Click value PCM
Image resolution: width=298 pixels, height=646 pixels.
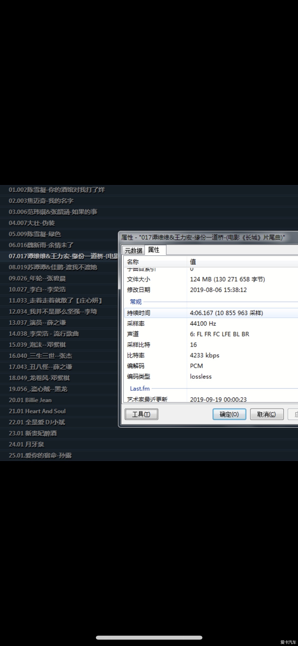[197, 366]
